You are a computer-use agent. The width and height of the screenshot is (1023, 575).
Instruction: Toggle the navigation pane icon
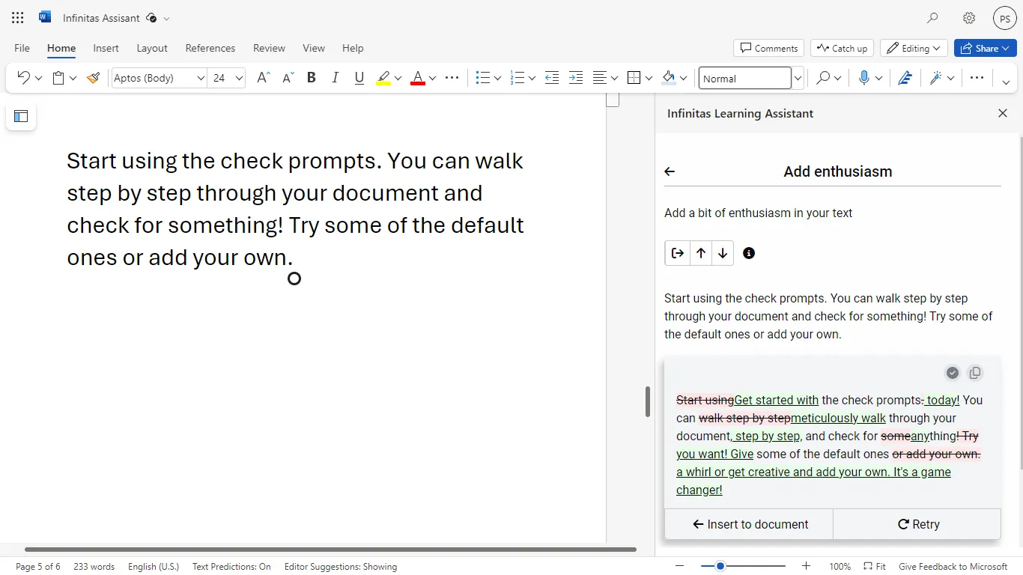point(21,116)
